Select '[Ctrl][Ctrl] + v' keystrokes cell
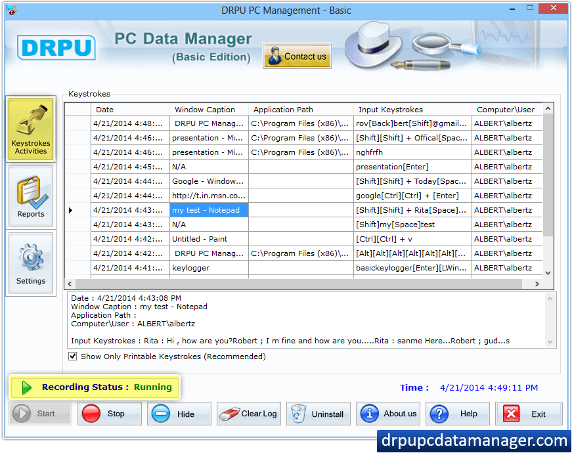 click(x=412, y=239)
